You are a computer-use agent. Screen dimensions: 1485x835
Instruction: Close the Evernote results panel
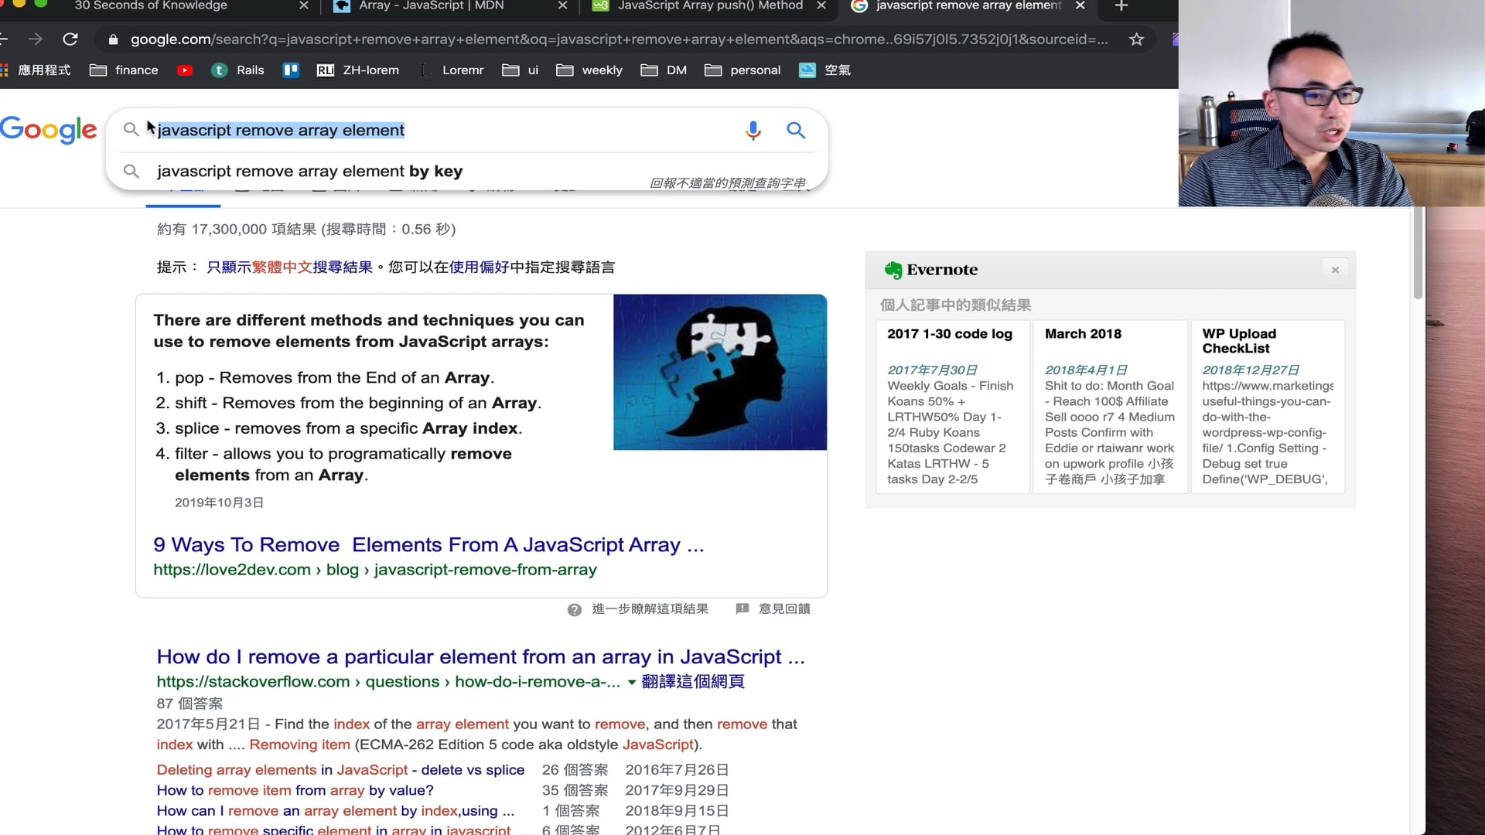(1335, 270)
